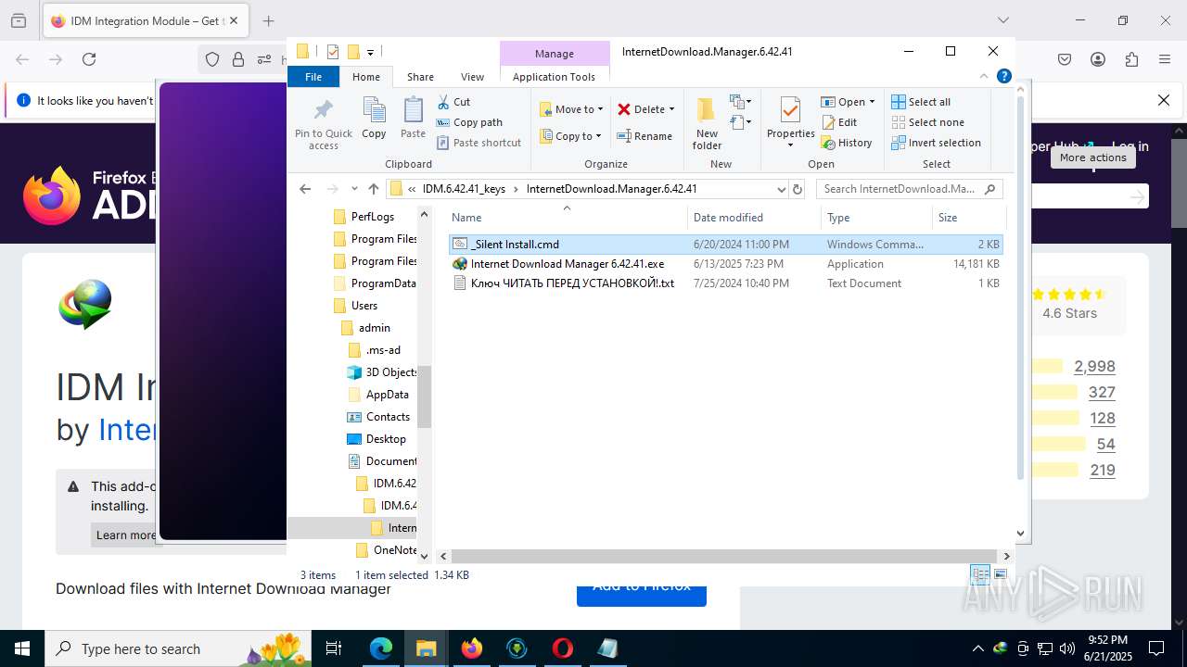The image size is (1187, 667).
Task: Click IDM.6.42.41_keys breadcrumb segment
Action: point(464,189)
